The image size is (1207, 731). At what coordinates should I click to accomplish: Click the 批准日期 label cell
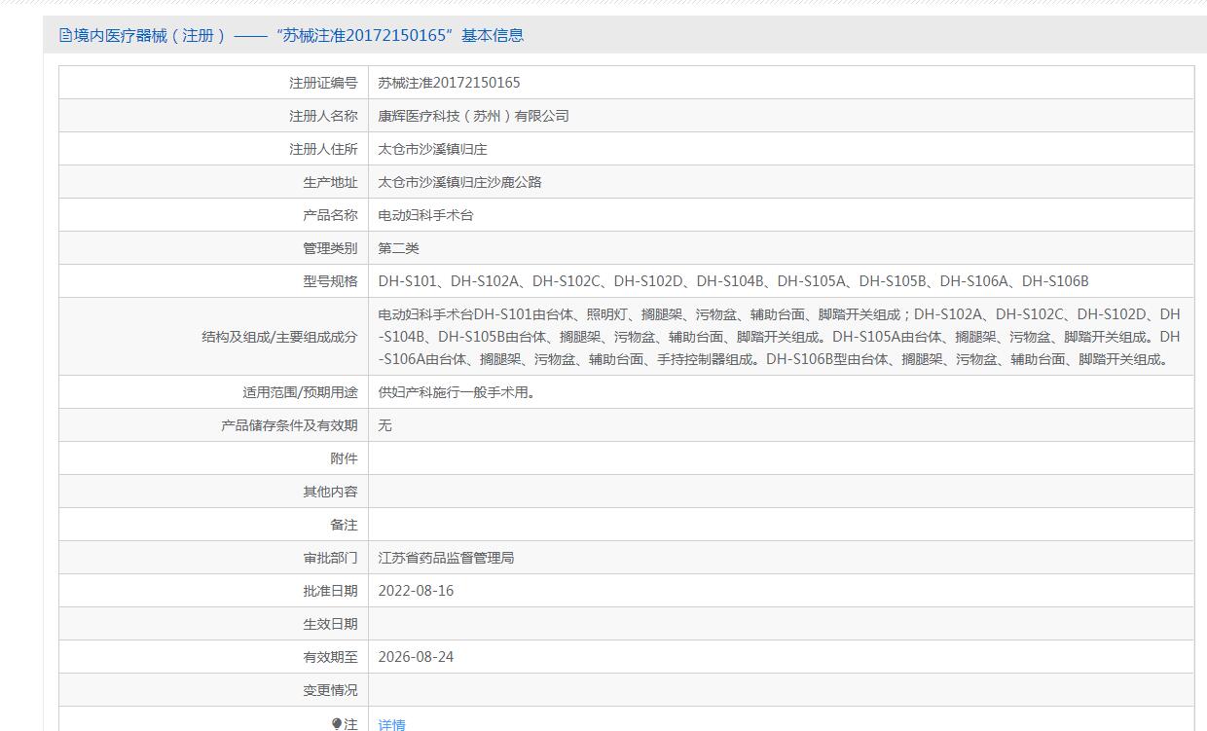point(214,591)
